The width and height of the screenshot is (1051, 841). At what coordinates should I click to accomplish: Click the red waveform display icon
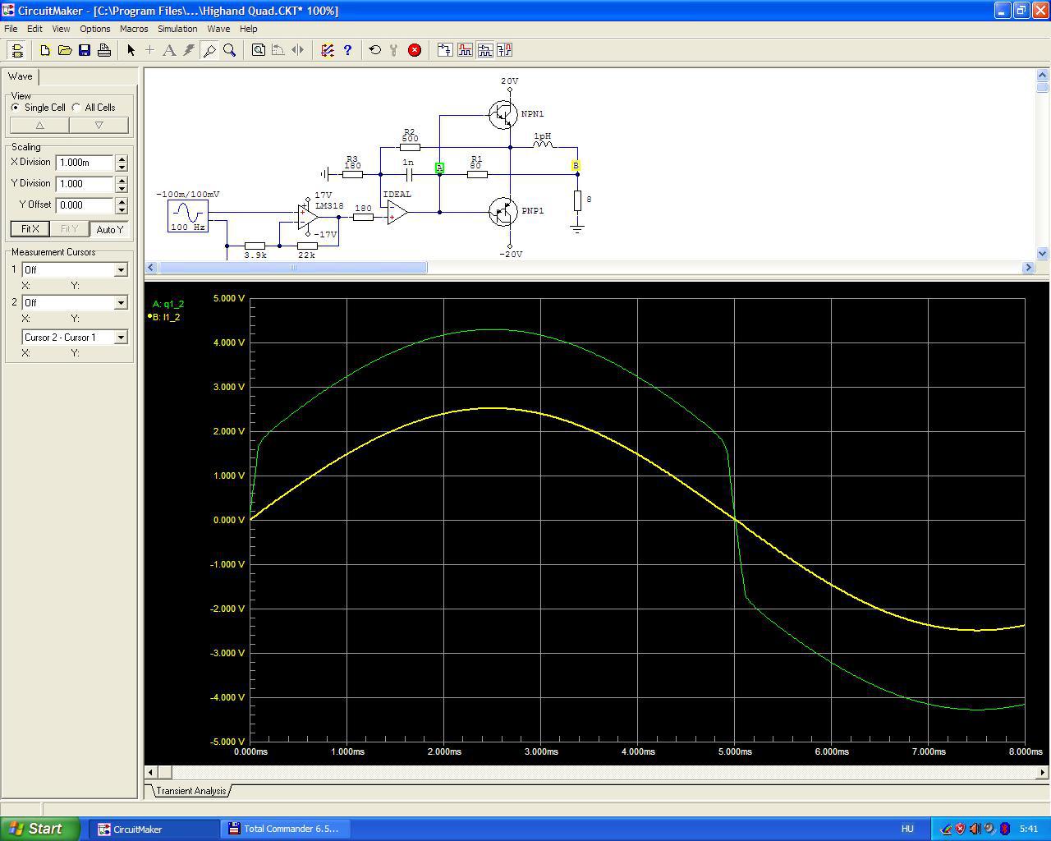click(465, 50)
